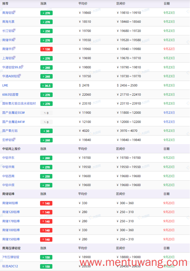This screenshot has height=271, width=190.
Task: Open the 标准ADC12 link
Action: point(10,266)
